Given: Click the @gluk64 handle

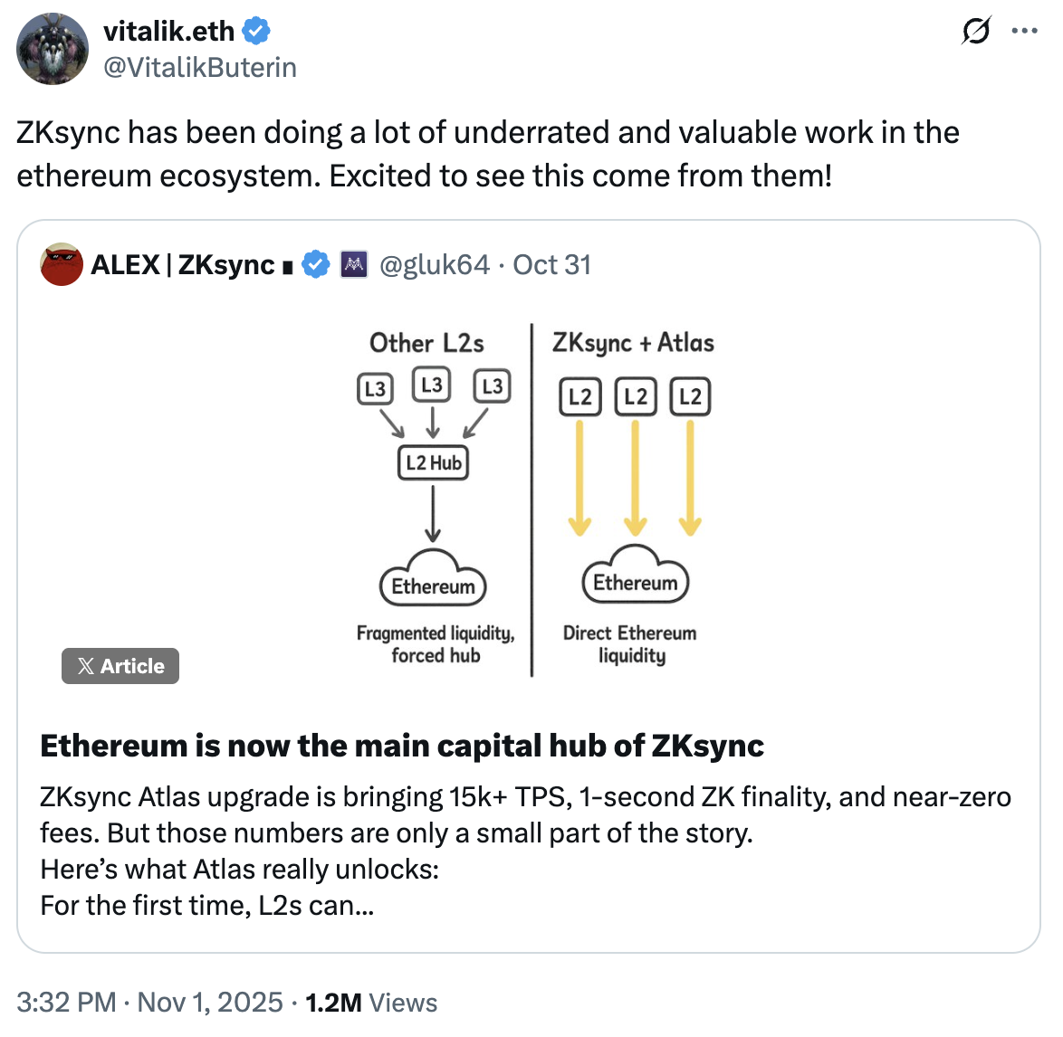Looking at the screenshot, I should (436, 264).
